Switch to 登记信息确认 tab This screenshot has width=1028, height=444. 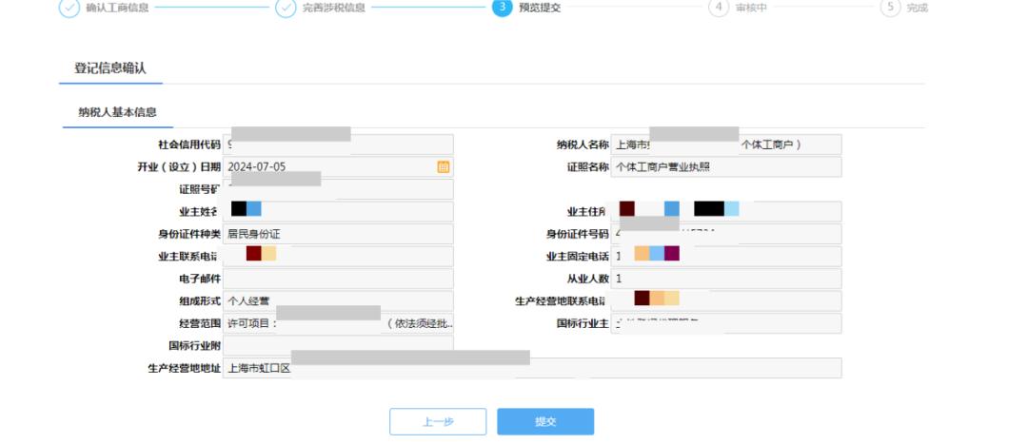coord(110,68)
